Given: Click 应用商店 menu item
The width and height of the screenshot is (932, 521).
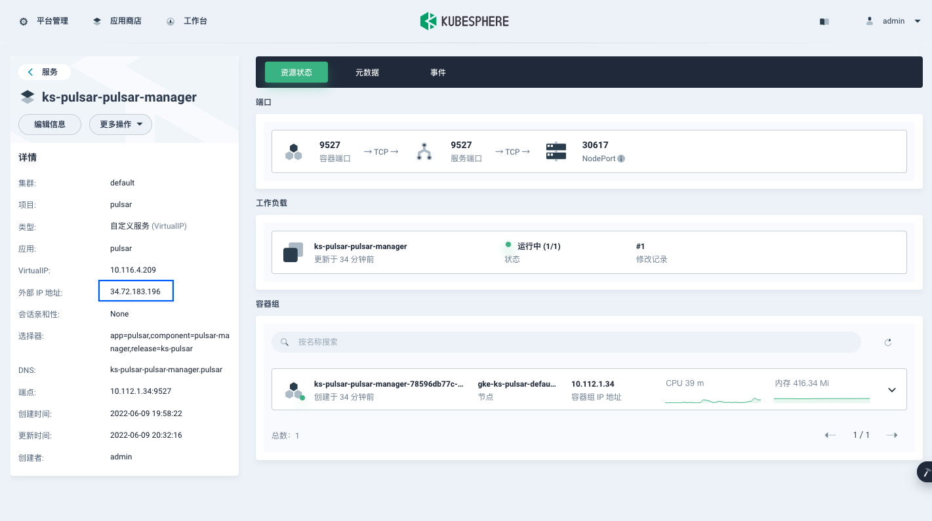Looking at the screenshot, I should pyautogui.click(x=126, y=21).
